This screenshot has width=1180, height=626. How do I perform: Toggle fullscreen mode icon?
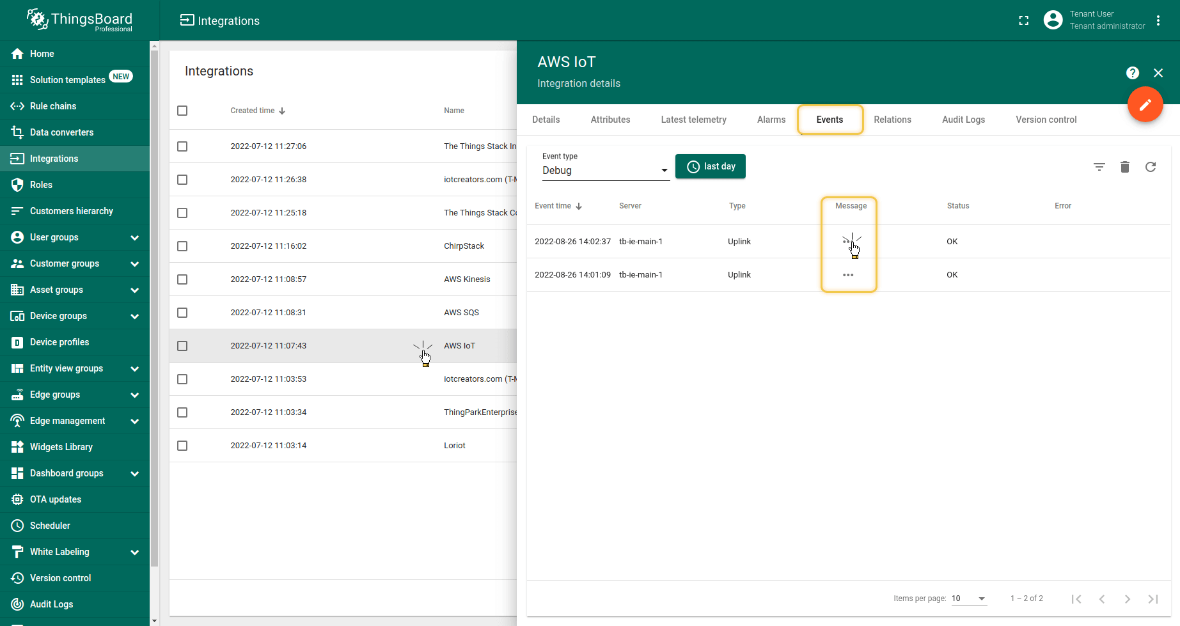pos(1023,20)
